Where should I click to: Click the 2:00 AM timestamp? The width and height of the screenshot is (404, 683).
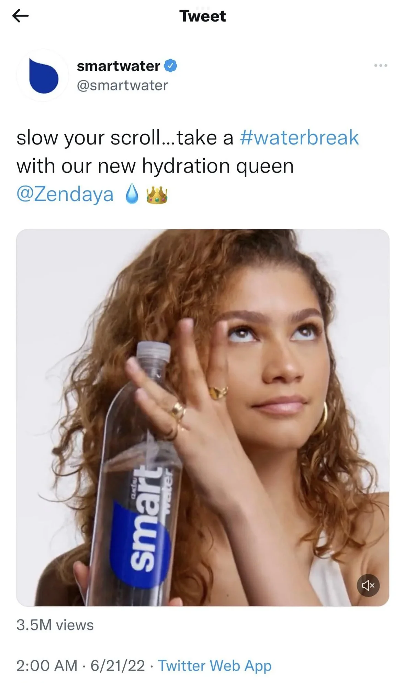[x=47, y=665]
